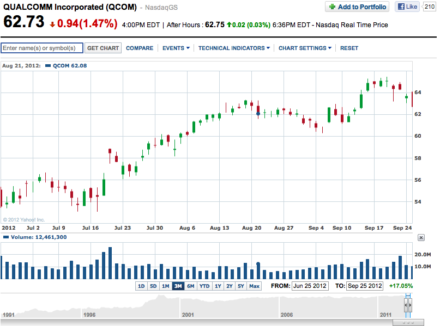Open the Events dropdown
The height and width of the screenshot is (326, 440).
(x=176, y=48)
